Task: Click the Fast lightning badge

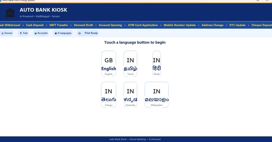Action: [23, 33]
